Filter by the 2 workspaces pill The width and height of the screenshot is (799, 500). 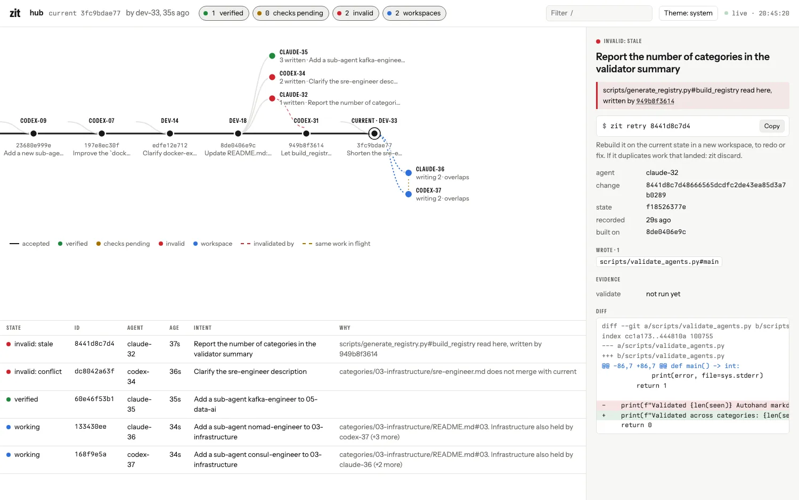[x=414, y=13]
